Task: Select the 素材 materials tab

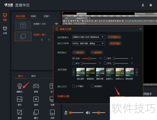Action: click(20, 76)
